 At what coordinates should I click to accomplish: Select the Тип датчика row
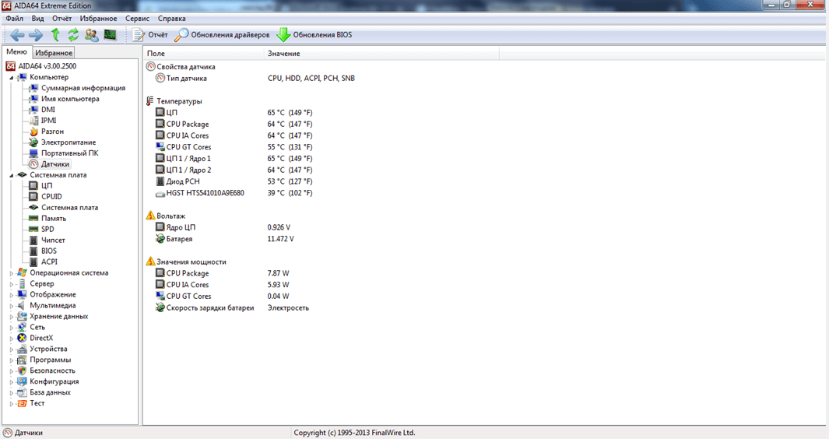pyautogui.click(x=255, y=79)
